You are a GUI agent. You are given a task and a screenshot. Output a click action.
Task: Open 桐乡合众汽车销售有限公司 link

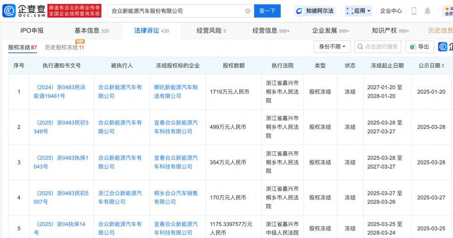[176, 197]
